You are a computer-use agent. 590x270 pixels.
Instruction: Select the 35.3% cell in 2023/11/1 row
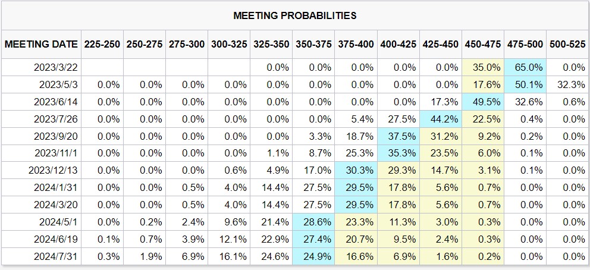pos(398,153)
